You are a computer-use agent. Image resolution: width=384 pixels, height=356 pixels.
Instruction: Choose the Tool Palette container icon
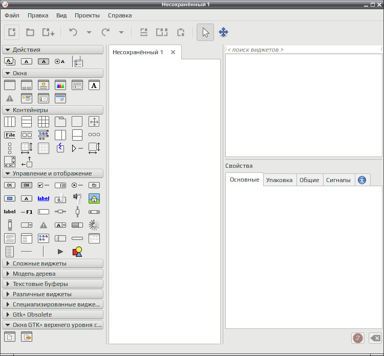44,135
